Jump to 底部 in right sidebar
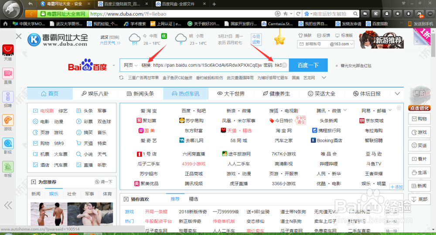The width and height of the screenshot is (436, 235). [419, 199]
